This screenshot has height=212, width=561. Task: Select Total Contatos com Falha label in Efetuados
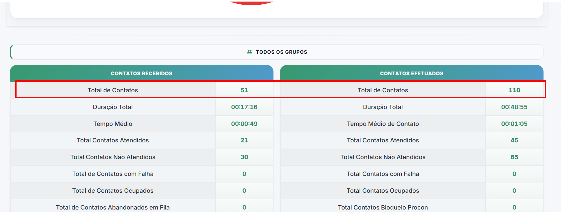coord(383,174)
